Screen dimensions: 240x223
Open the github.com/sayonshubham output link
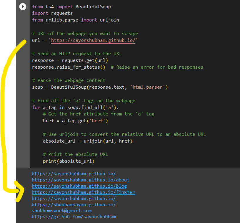pyautogui.click(x=74, y=217)
